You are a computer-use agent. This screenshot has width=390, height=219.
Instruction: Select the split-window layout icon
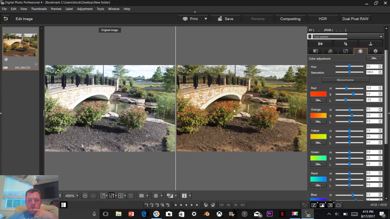(121, 196)
